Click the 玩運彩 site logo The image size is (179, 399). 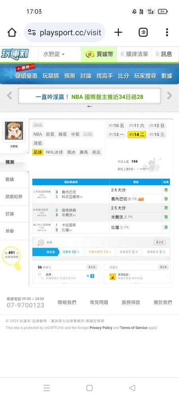point(15,54)
